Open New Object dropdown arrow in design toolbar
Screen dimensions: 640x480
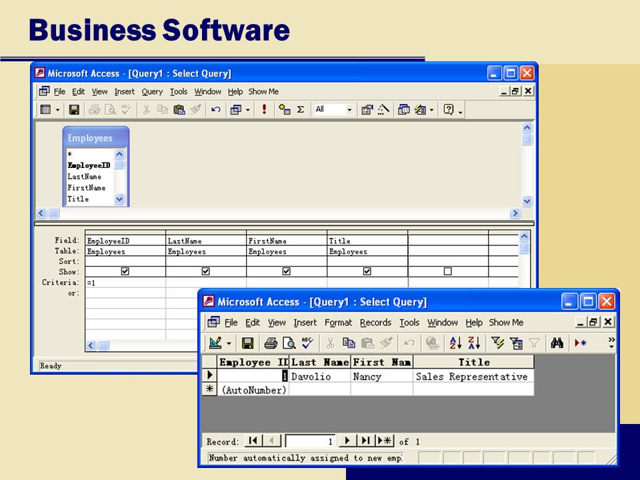(432, 110)
